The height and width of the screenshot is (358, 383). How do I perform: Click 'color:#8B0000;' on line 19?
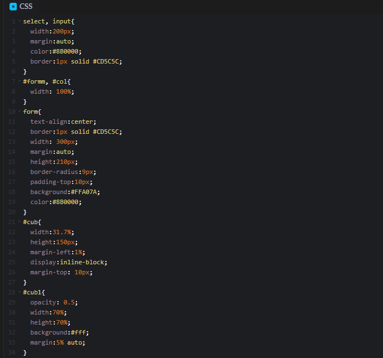pos(56,202)
